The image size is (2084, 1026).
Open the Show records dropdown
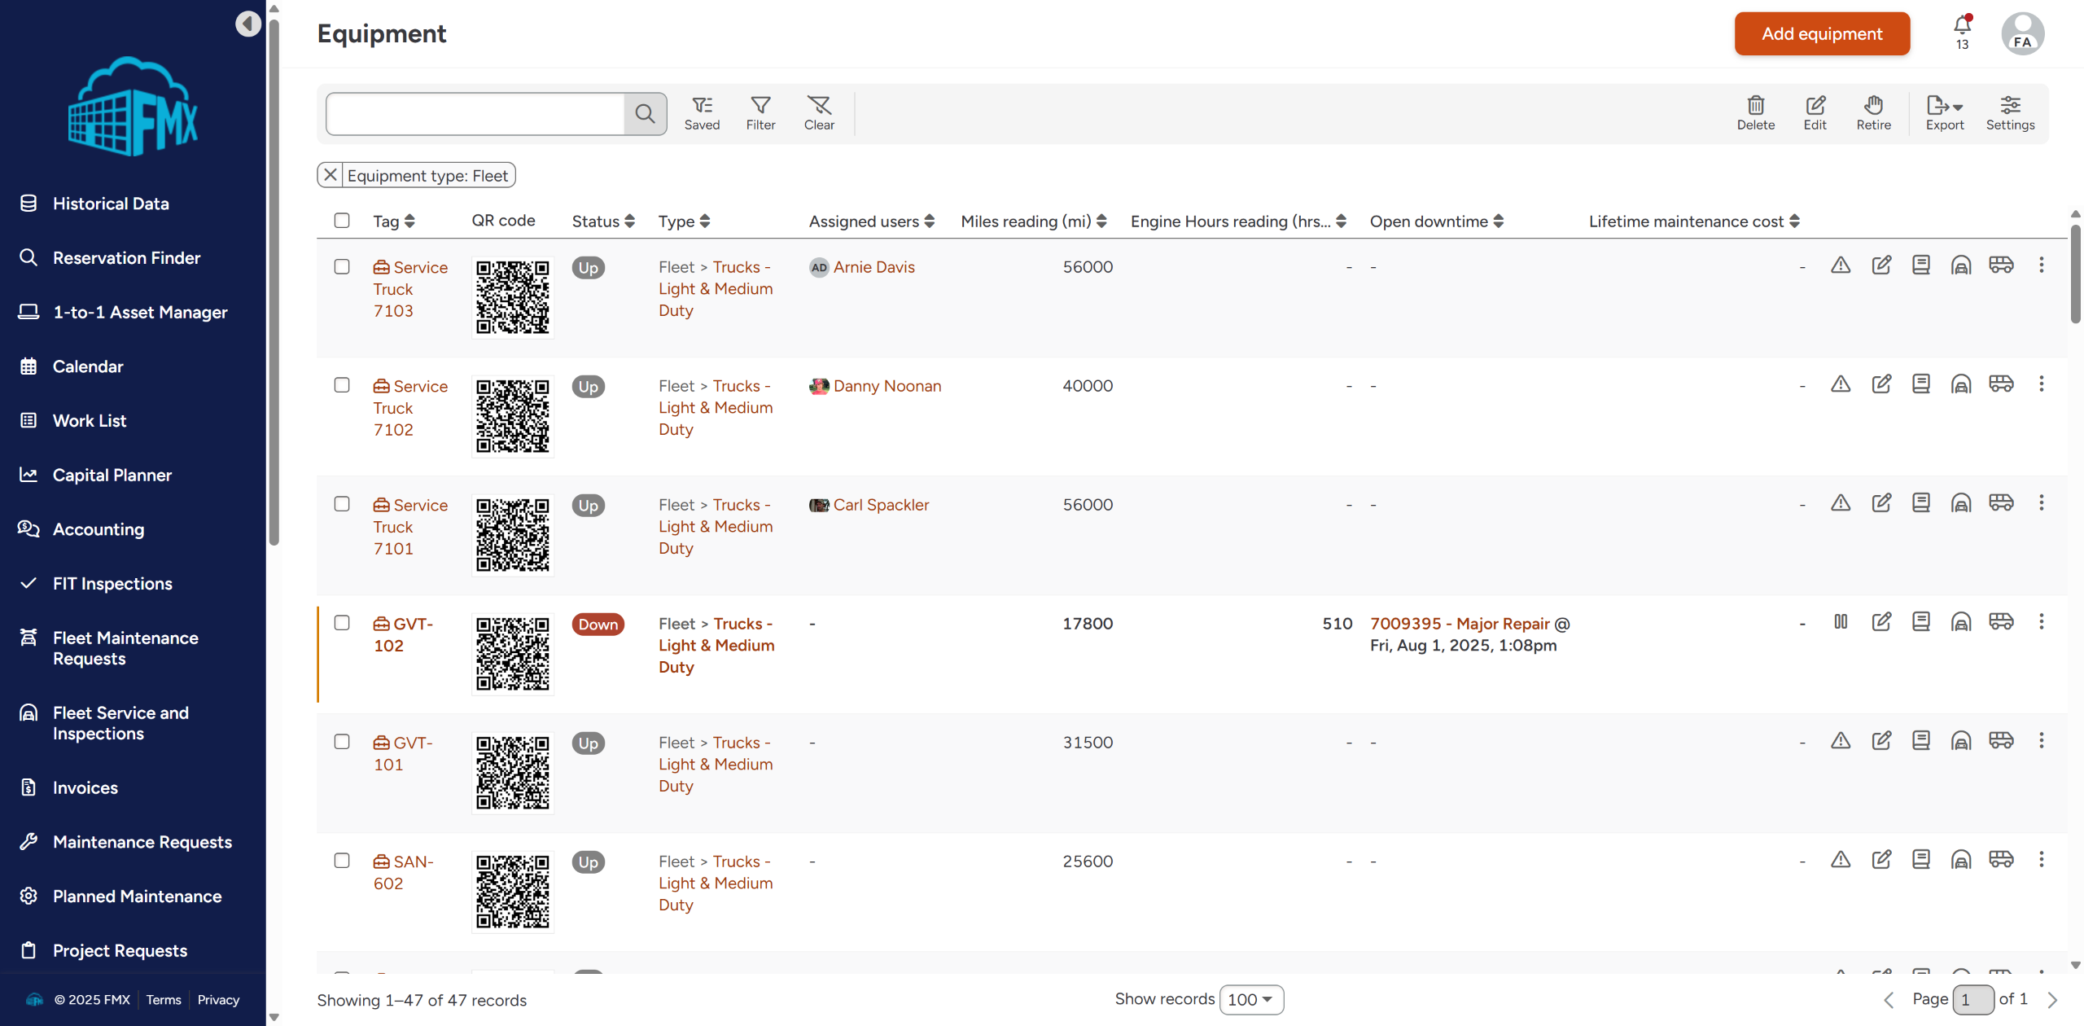pos(1250,999)
